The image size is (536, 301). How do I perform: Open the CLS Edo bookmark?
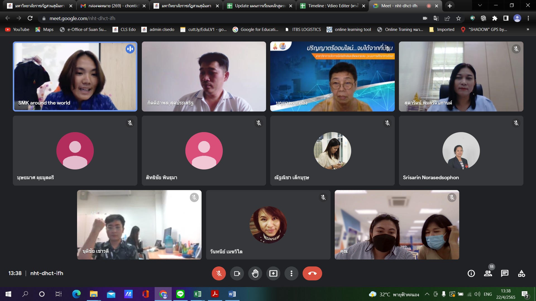point(124,29)
